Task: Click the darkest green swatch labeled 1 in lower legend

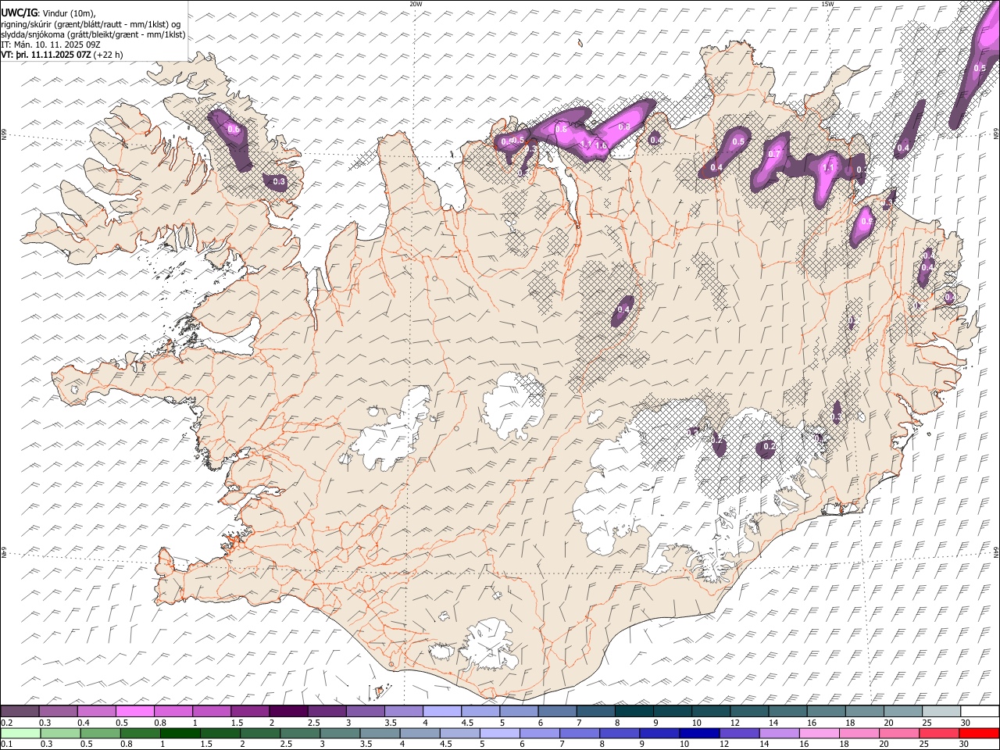Action: pos(180,734)
